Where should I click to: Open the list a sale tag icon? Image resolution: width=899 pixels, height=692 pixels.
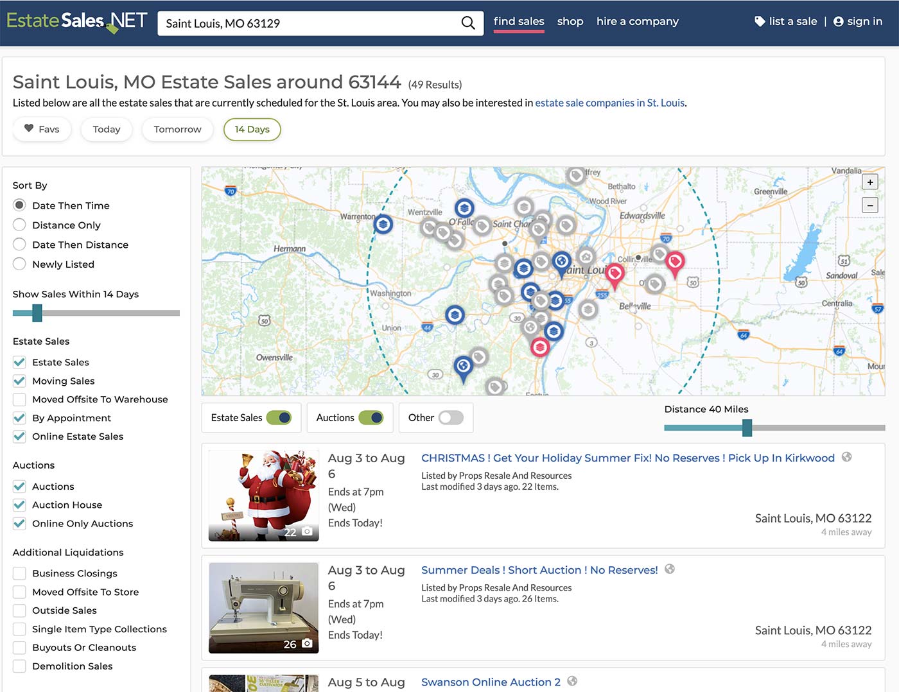(761, 21)
